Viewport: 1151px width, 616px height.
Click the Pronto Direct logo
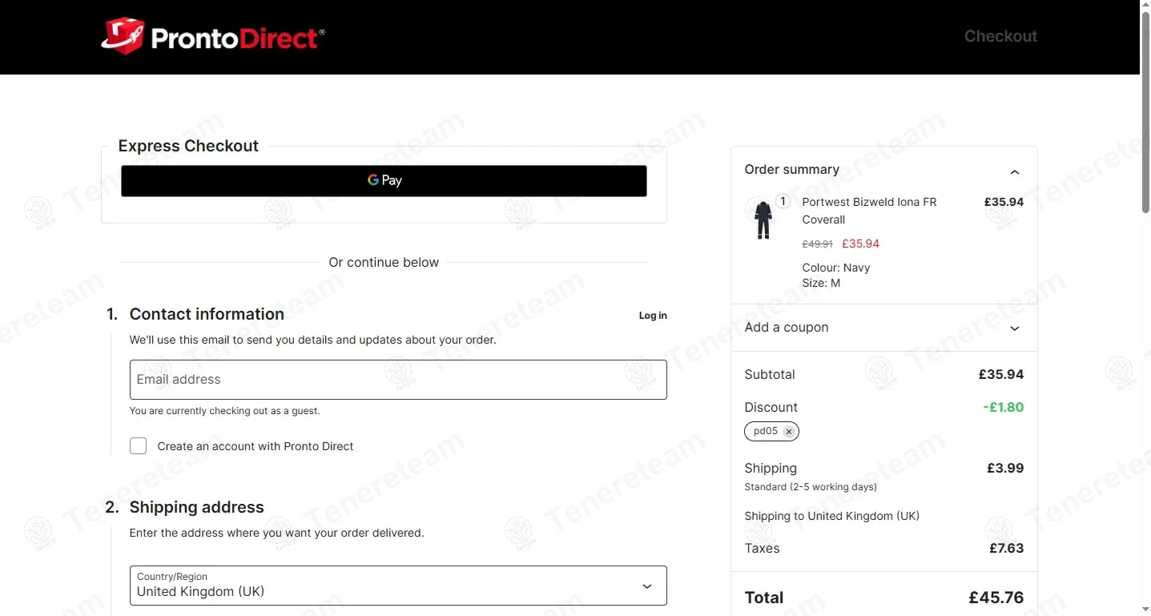(212, 37)
